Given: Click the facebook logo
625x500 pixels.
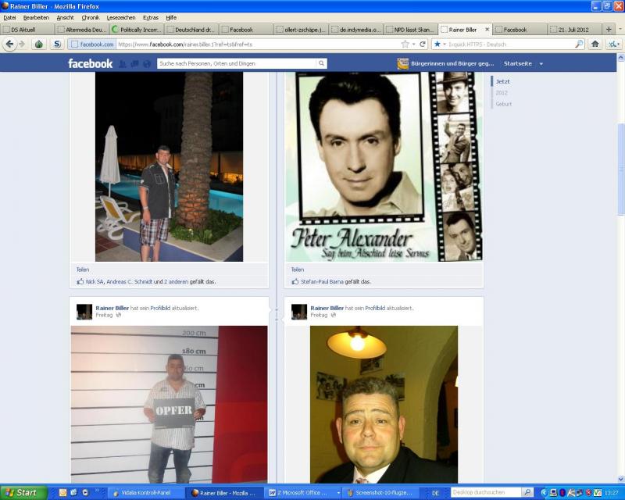Looking at the screenshot, I should (x=90, y=63).
